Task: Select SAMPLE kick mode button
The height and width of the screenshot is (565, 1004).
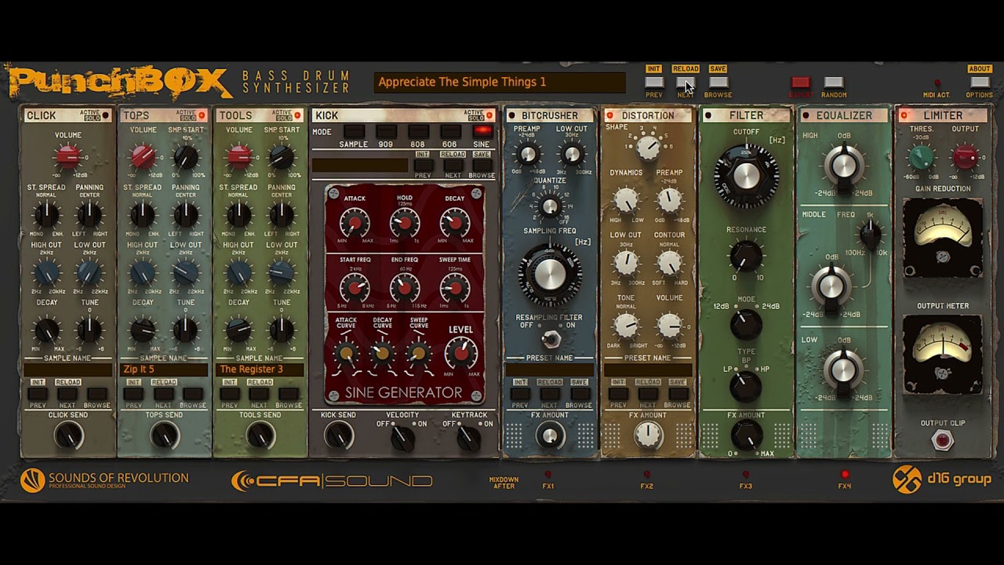Action: click(354, 131)
